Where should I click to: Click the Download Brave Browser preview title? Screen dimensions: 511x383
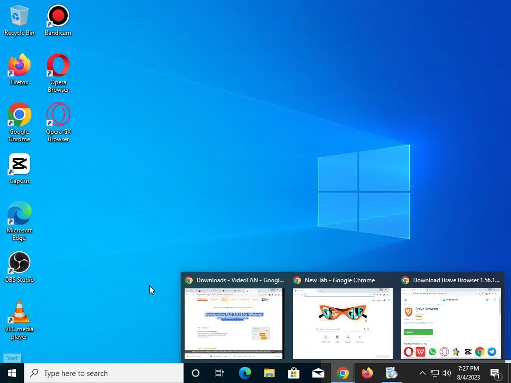(x=456, y=280)
